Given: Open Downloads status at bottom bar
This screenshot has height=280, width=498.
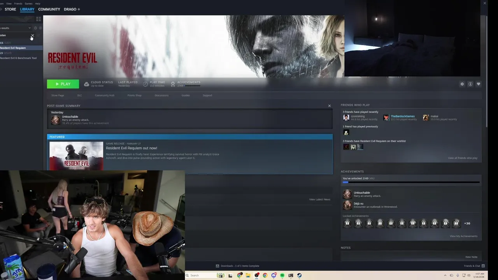Looking at the screenshot, I should point(238,266).
